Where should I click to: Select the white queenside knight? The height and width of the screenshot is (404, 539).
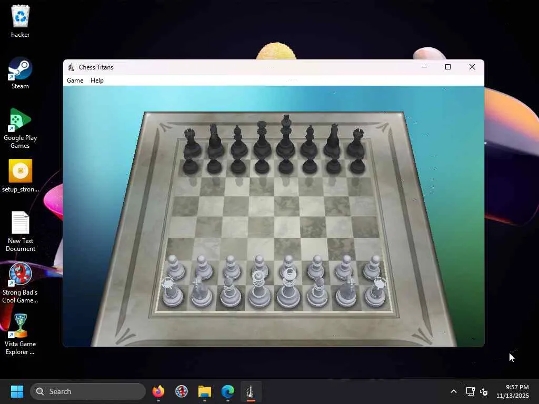(202, 292)
